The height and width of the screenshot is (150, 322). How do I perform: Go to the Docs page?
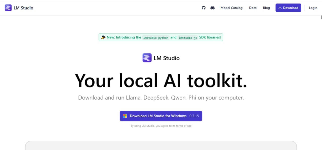[x=253, y=8]
